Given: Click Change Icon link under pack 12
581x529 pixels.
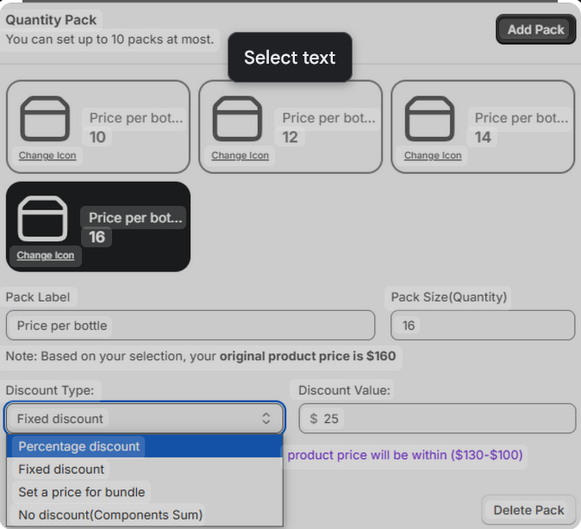Looking at the screenshot, I should 241,155.
